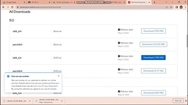Expand options for first ubuntu iso download
This screenshot has width=188, height=105.
coord(30,101)
